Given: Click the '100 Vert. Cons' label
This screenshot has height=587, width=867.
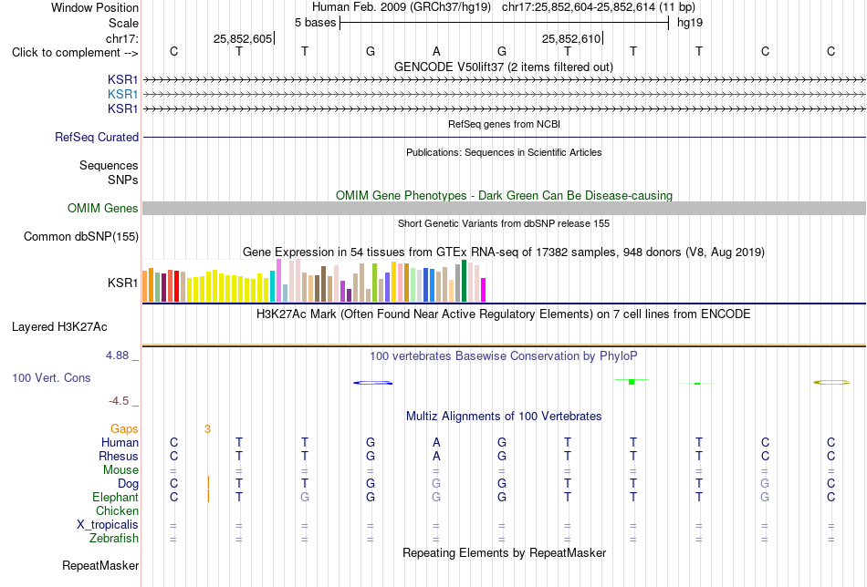Looking at the screenshot, I should [51, 377].
